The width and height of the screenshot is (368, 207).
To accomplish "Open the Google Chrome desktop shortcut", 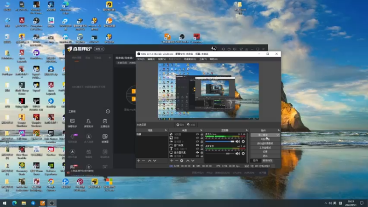I will [x=51, y=185].
